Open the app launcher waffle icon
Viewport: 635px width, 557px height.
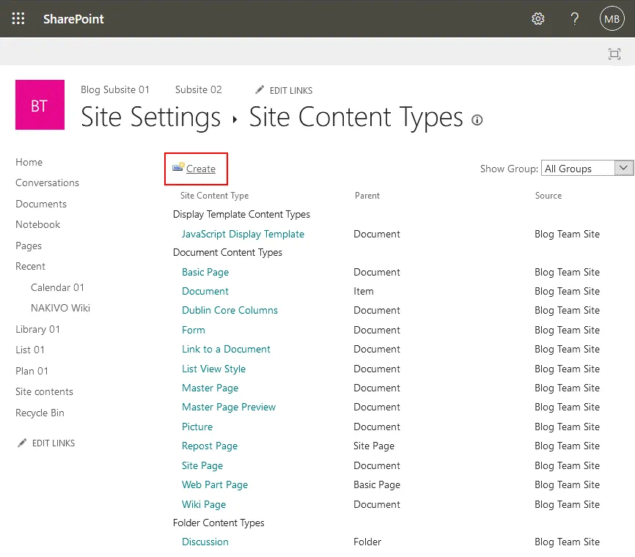pos(18,19)
